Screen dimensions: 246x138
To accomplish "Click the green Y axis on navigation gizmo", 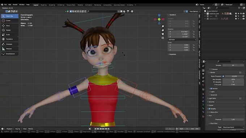I will point(159,19).
